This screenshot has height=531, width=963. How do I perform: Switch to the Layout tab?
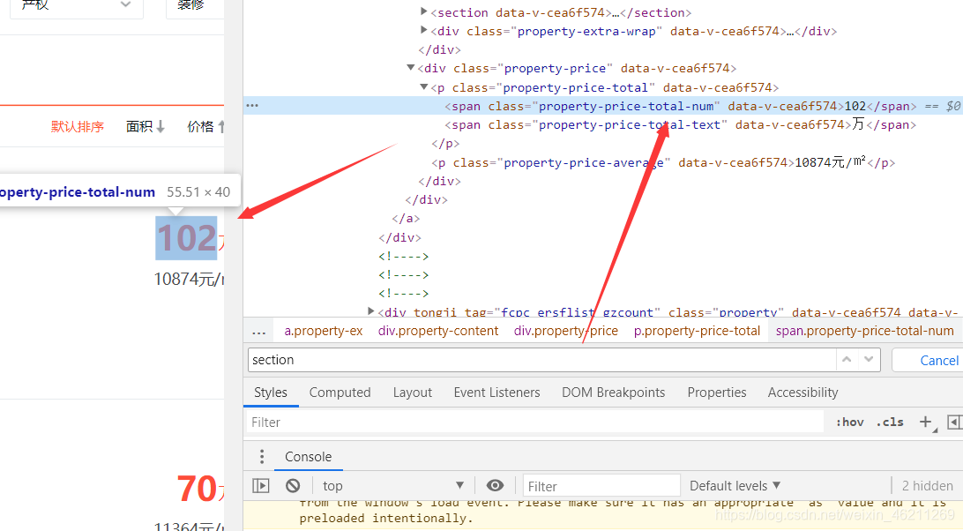(x=412, y=393)
